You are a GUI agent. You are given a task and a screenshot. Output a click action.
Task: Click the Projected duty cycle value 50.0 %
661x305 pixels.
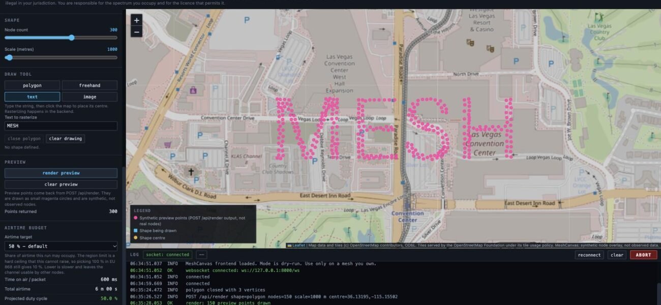click(x=109, y=298)
